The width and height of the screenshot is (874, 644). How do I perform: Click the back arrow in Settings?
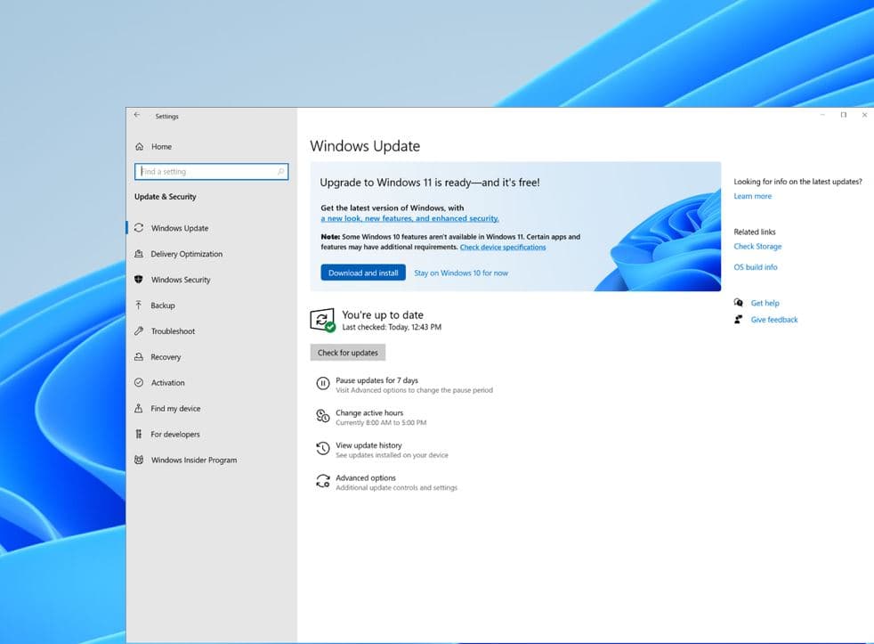coord(136,115)
